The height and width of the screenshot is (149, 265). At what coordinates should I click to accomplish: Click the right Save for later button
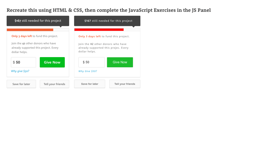89,84
